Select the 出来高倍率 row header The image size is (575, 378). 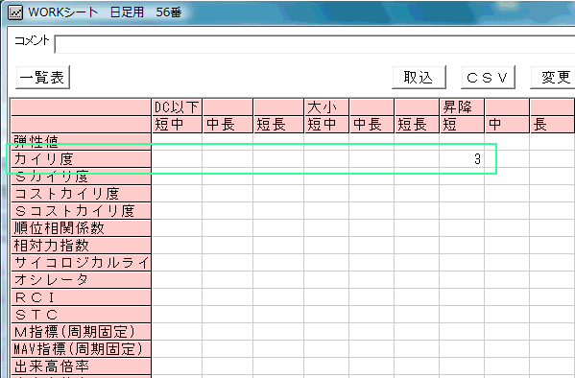81,366
